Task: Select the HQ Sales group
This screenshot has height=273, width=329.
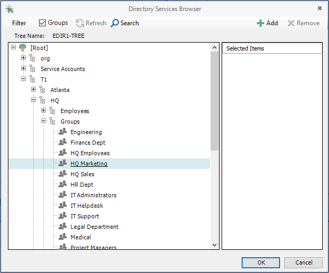Action: tap(82, 174)
